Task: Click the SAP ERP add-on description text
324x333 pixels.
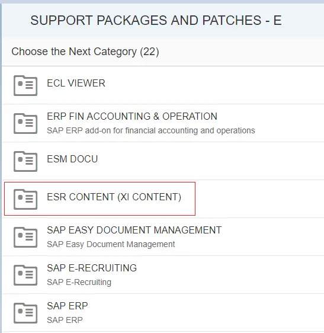Action: 151,130
